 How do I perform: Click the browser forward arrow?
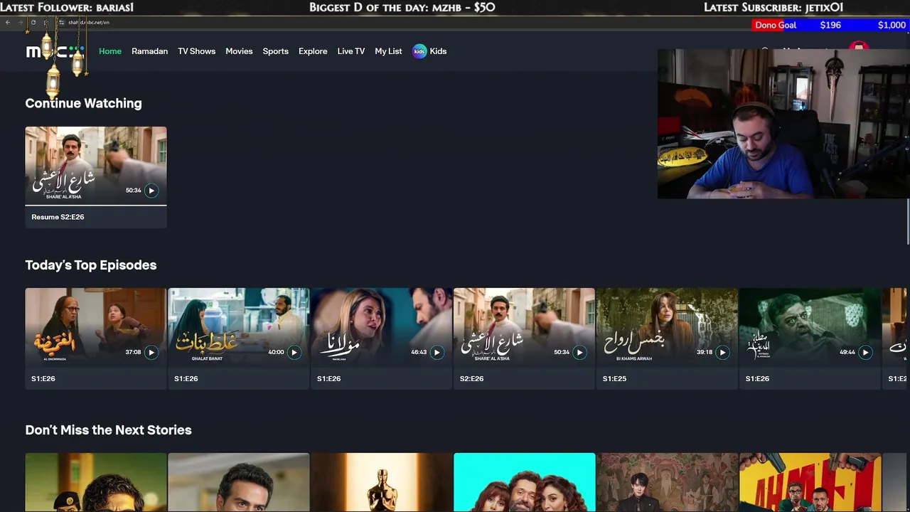pyautogui.click(x=20, y=22)
